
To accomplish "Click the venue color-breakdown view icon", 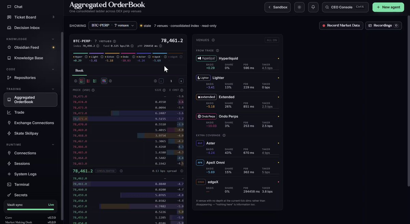I will 104,81.
